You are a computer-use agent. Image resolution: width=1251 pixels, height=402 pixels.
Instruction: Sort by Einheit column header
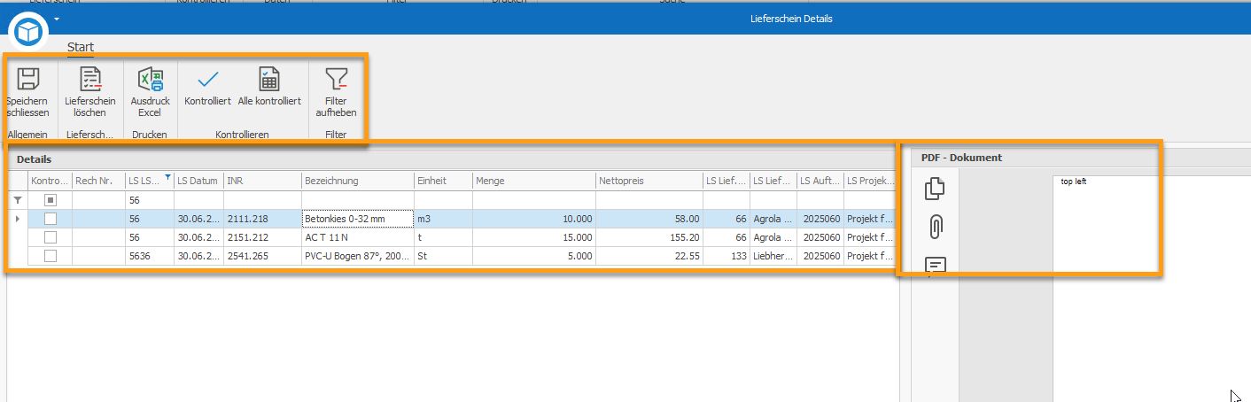point(443,181)
